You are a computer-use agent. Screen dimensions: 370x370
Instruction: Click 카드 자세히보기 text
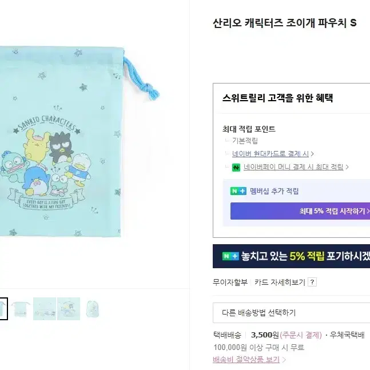pos(280,283)
